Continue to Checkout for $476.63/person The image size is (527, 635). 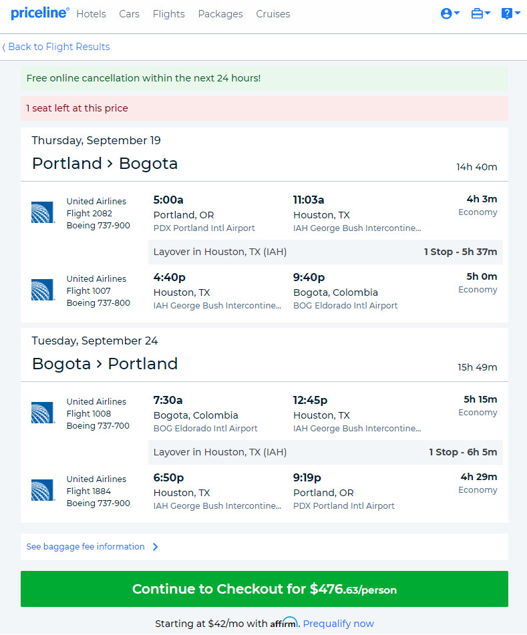264,589
